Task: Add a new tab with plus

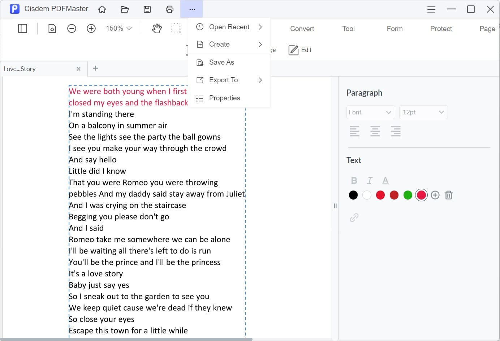Action: (x=95, y=68)
